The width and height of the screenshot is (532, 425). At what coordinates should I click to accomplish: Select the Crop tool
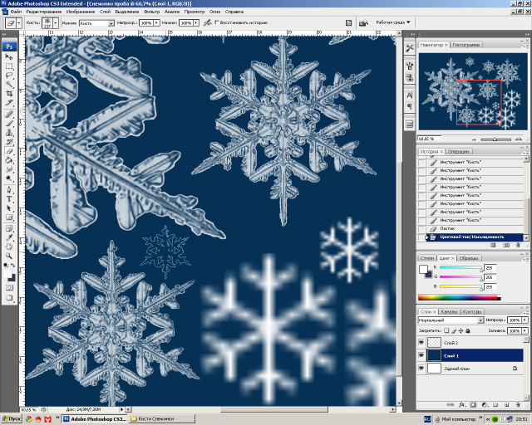tap(9, 93)
